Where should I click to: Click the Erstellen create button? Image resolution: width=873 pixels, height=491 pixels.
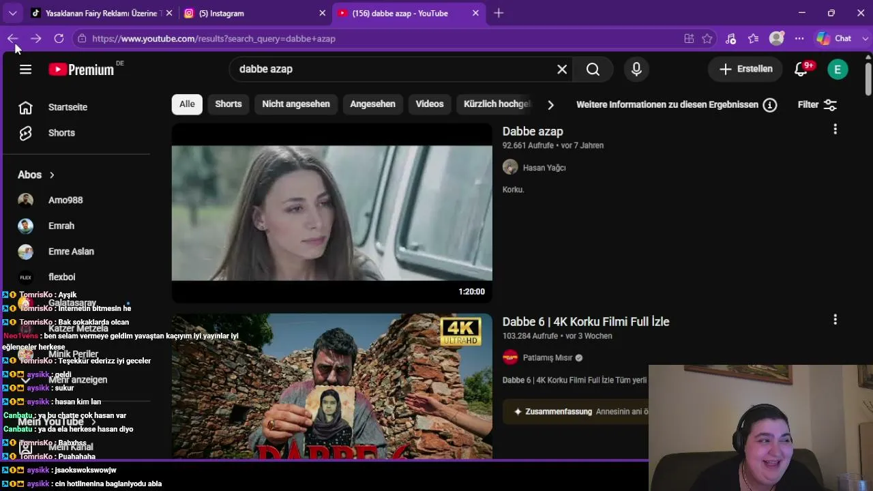pos(746,69)
